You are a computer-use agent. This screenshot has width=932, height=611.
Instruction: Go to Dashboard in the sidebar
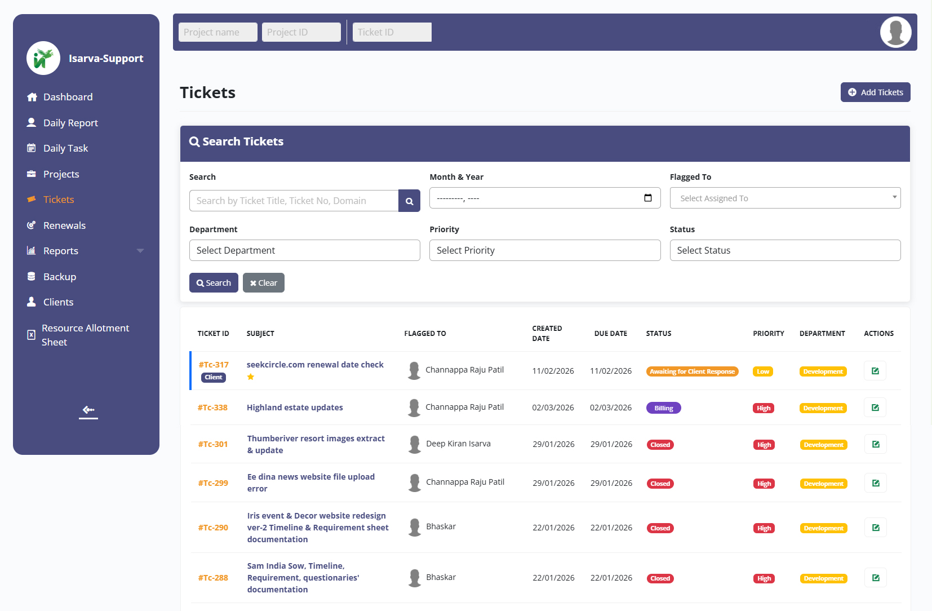(68, 97)
